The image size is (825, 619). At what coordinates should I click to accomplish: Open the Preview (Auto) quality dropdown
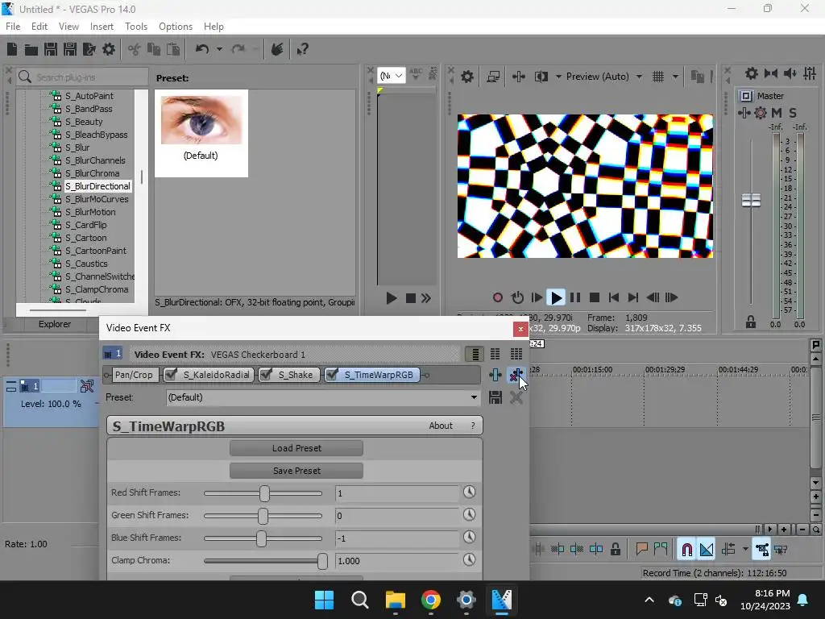tap(639, 77)
